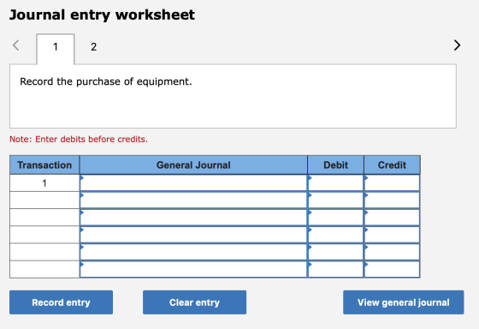
Task: Select the transaction number 1 cell
Action: click(44, 183)
